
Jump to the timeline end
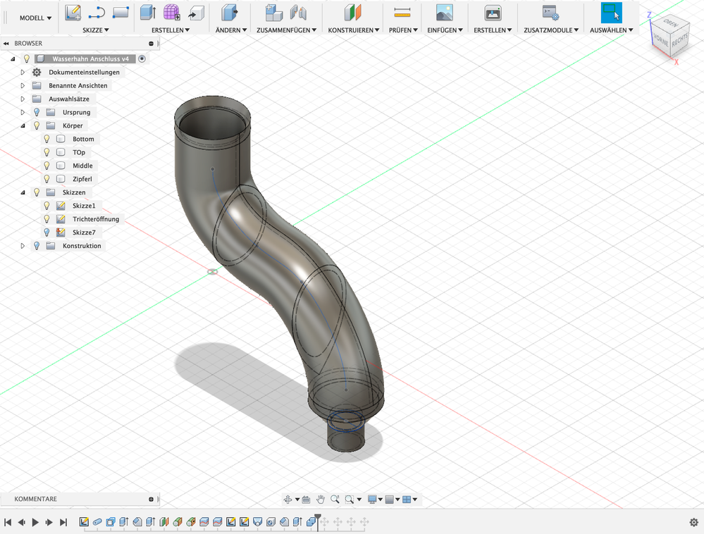(x=63, y=522)
